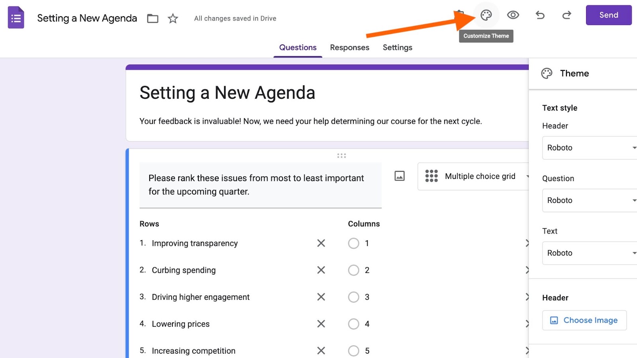Image resolution: width=637 pixels, height=358 pixels.
Task: Switch to the Responses tab
Action: point(350,48)
